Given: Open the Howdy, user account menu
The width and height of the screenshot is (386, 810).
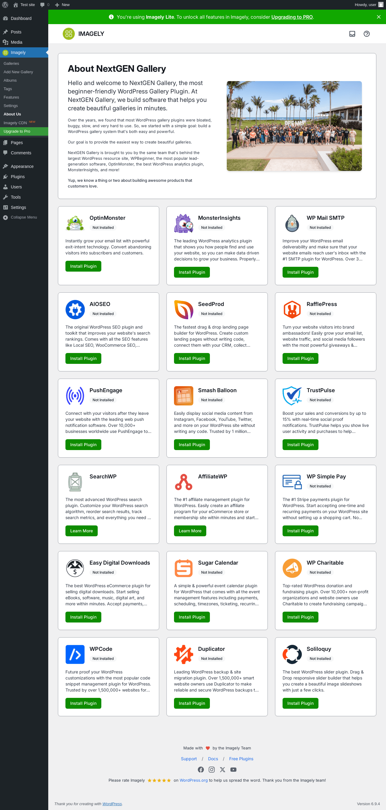Looking at the screenshot, I should (x=369, y=5).
